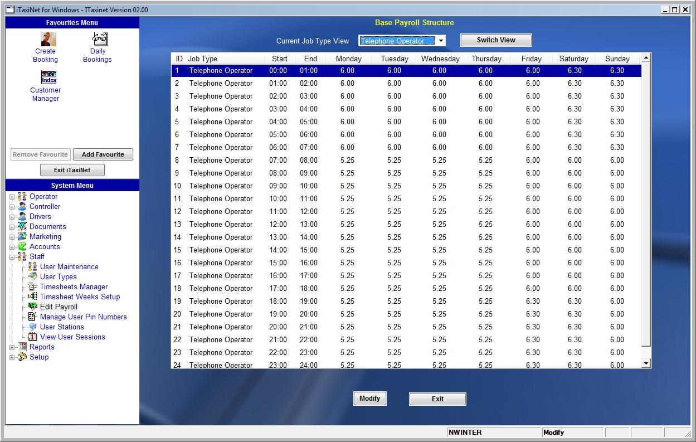This screenshot has height=442, width=696.
Task: Click the iTaxiNet title bar app icon
Action: (9, 9)
